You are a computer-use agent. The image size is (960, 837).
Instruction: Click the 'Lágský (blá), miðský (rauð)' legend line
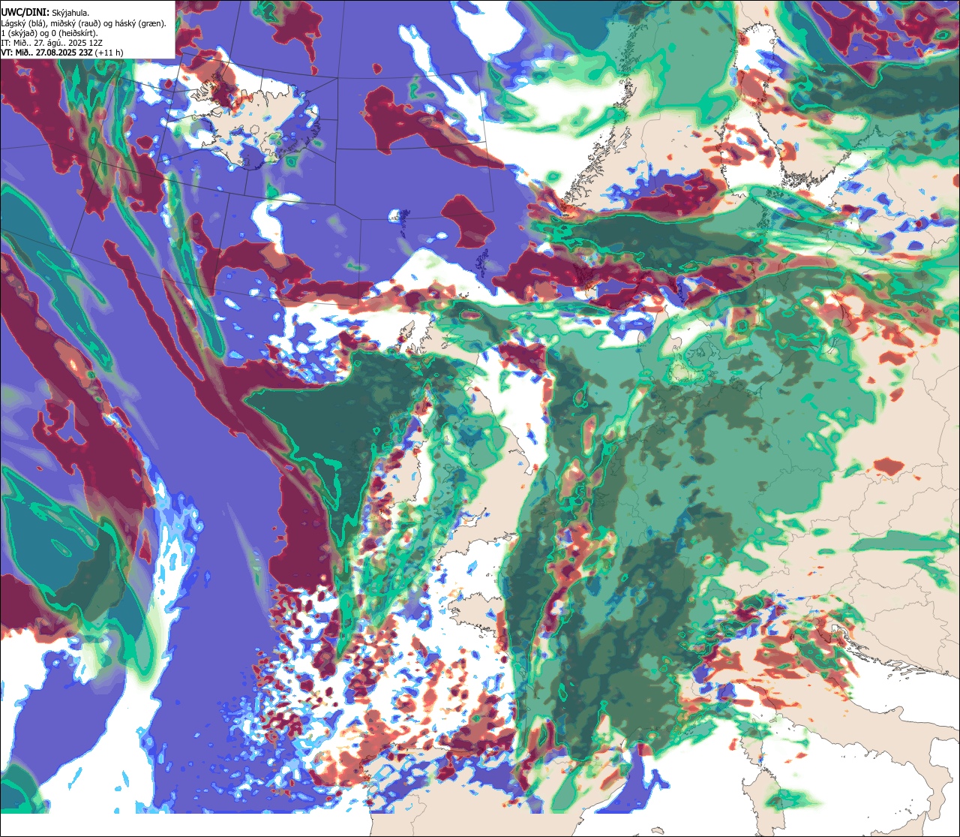pos(84,23)
